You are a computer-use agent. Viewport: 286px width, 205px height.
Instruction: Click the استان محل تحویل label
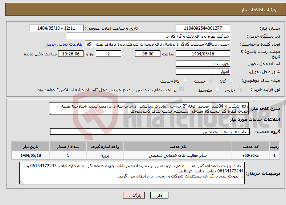coord(263,64)
